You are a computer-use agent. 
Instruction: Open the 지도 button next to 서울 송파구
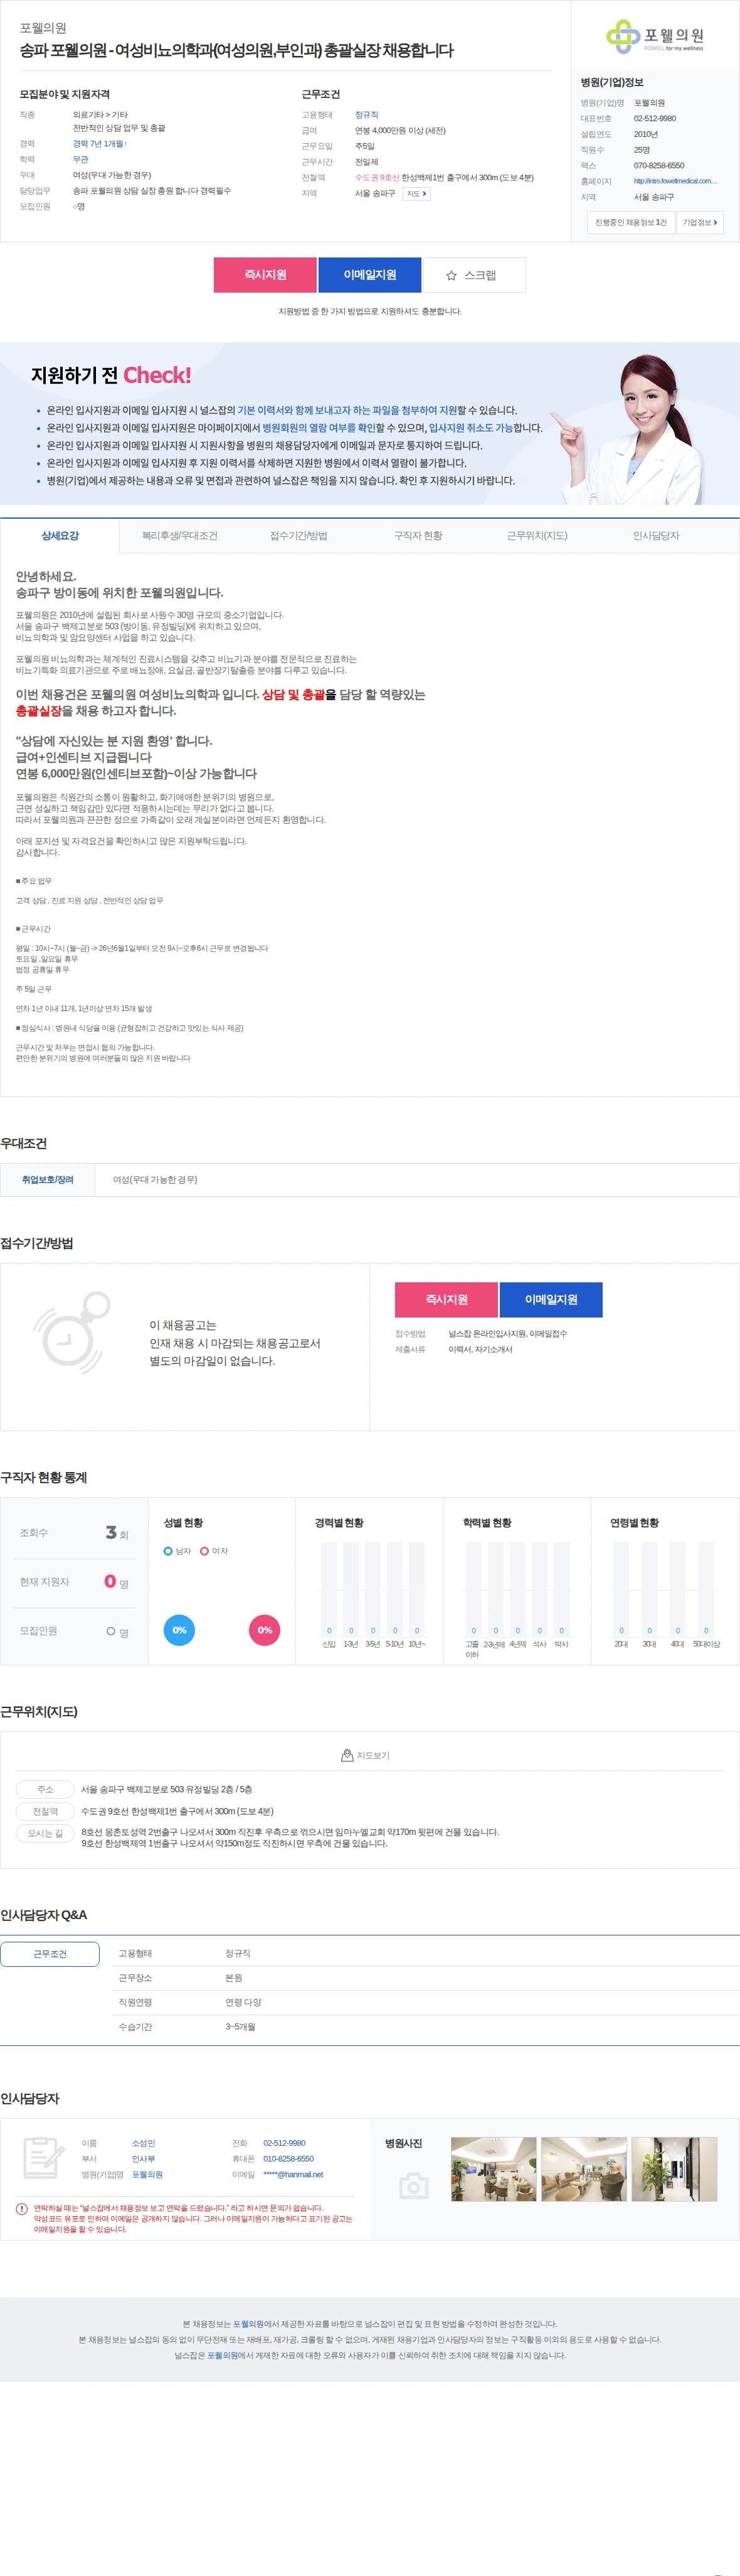pyautogui.click(x=416, y=194)
